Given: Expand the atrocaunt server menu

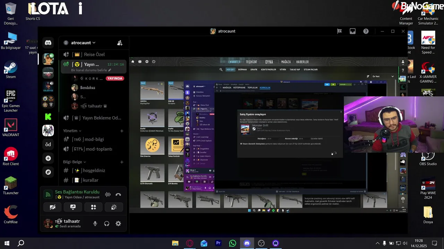Looking at the screenshot, I should (x=83, y=43).
